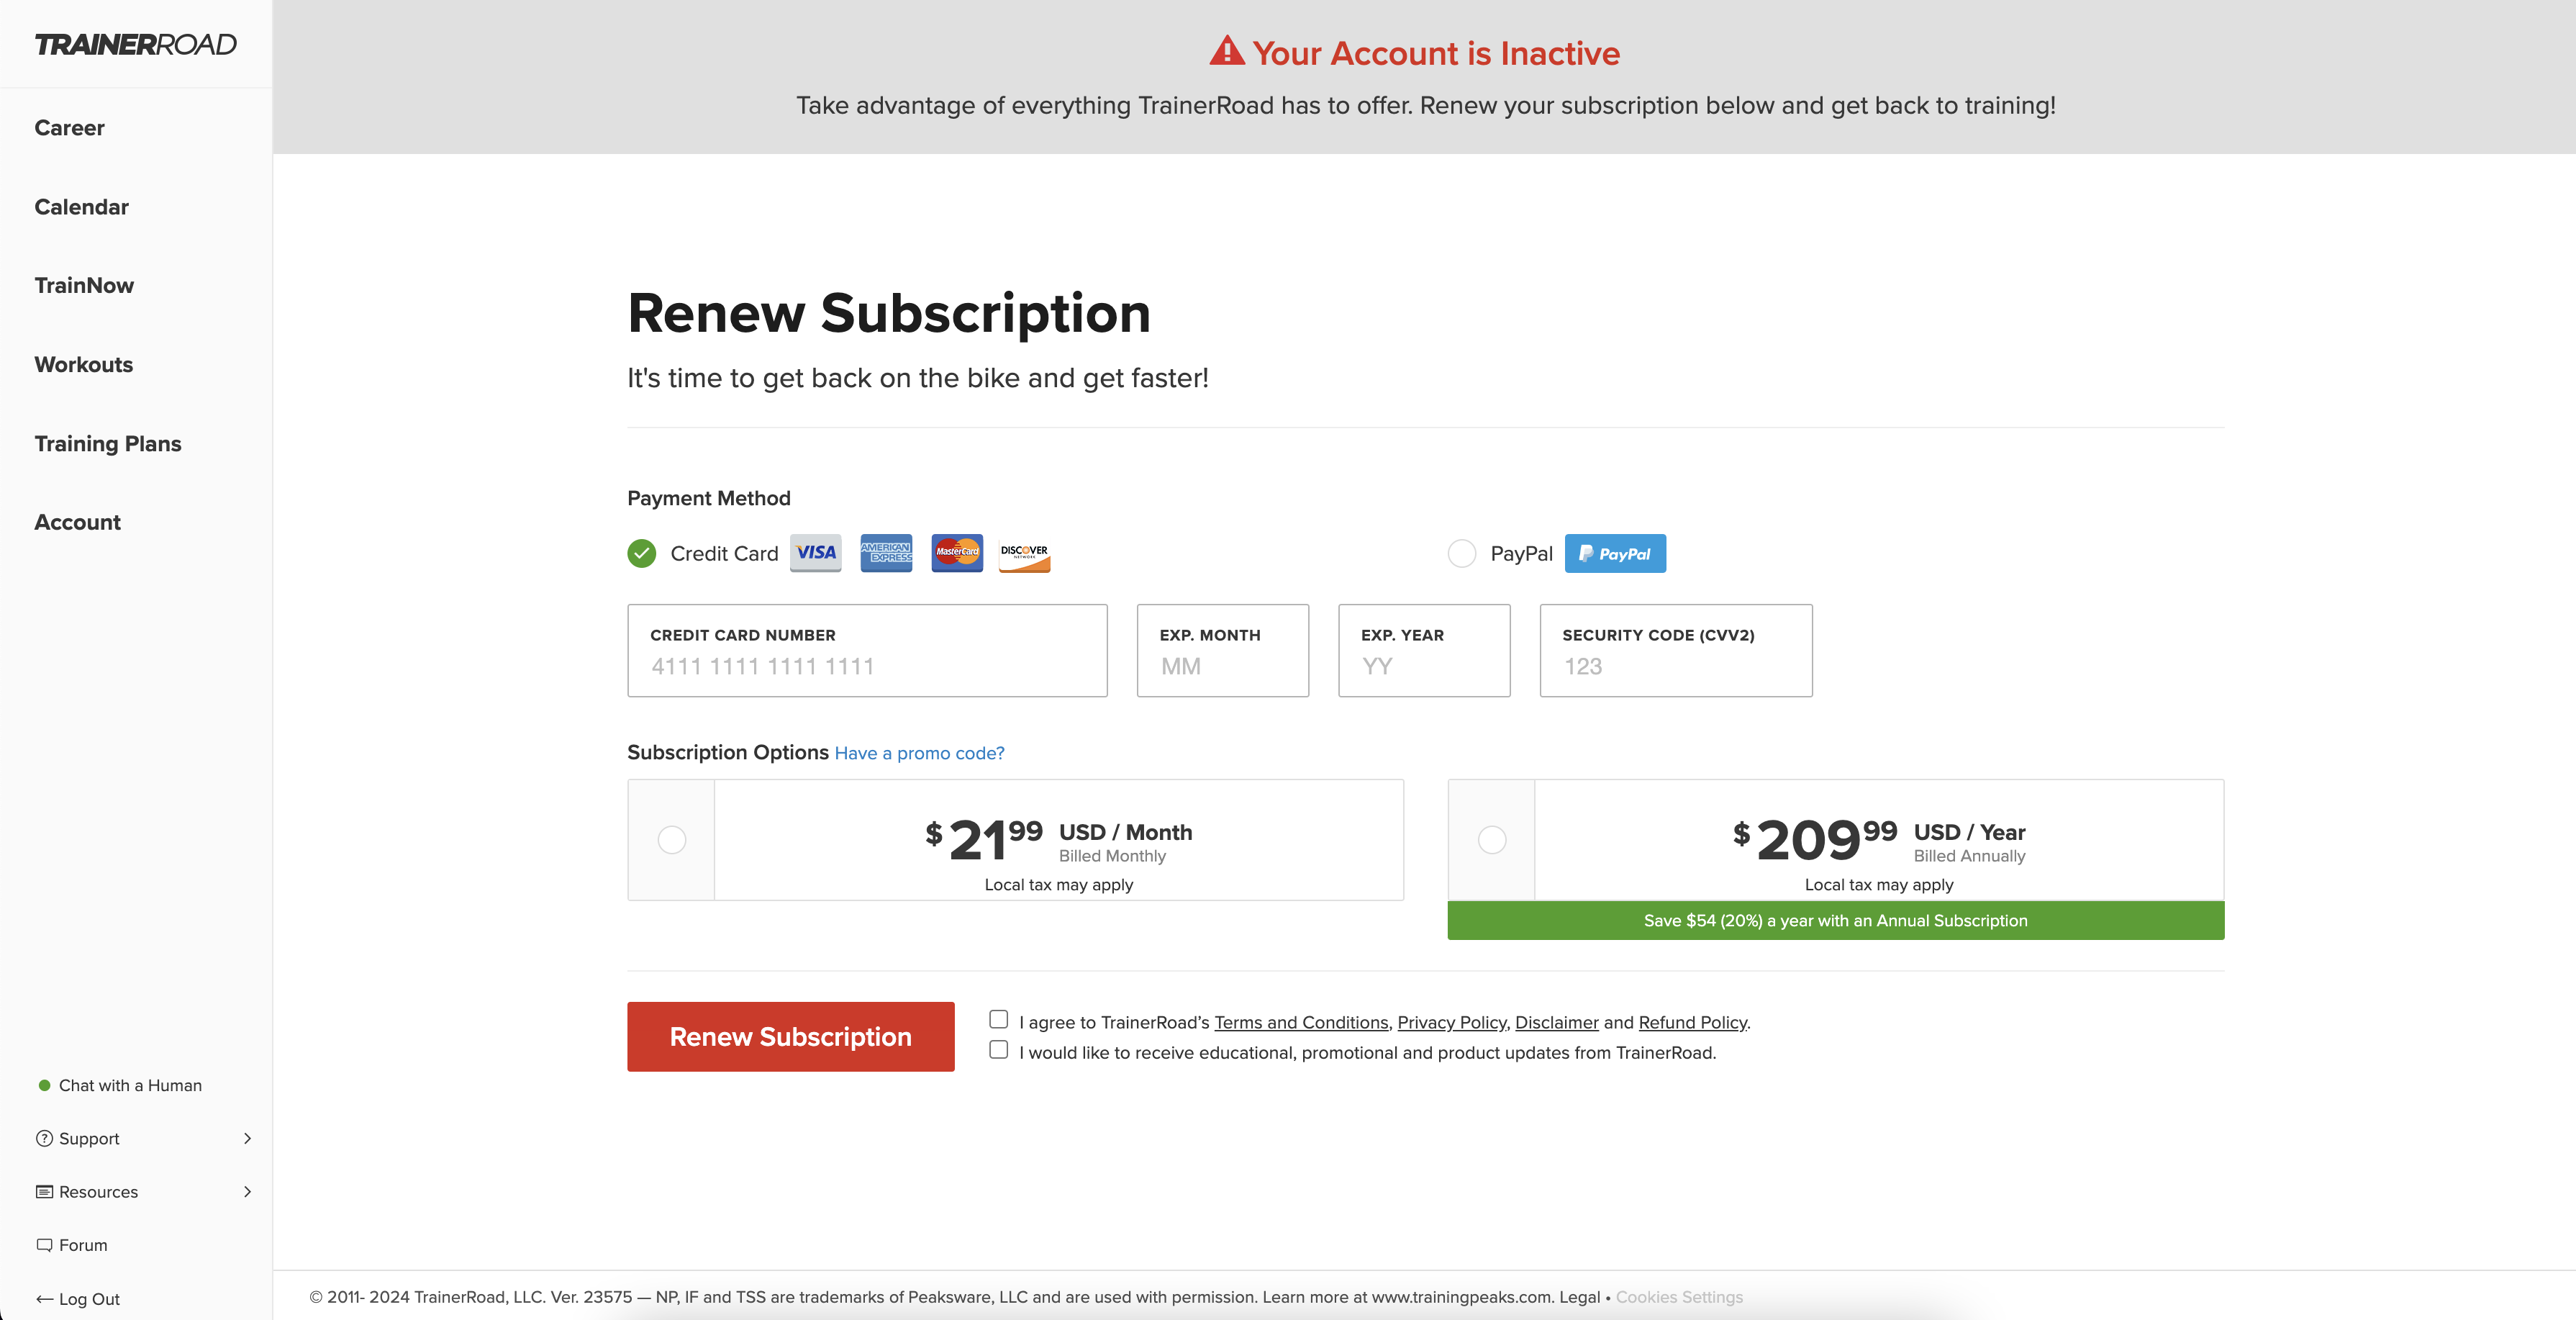Open the Calendar page in sidebar
The height and width of the screenshot is (1320, 2576).
coord(82,207)
